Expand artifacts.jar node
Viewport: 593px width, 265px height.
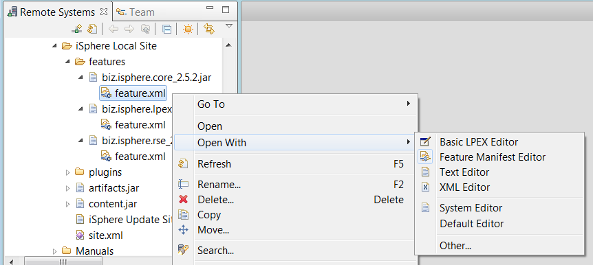tap(67, 188)
